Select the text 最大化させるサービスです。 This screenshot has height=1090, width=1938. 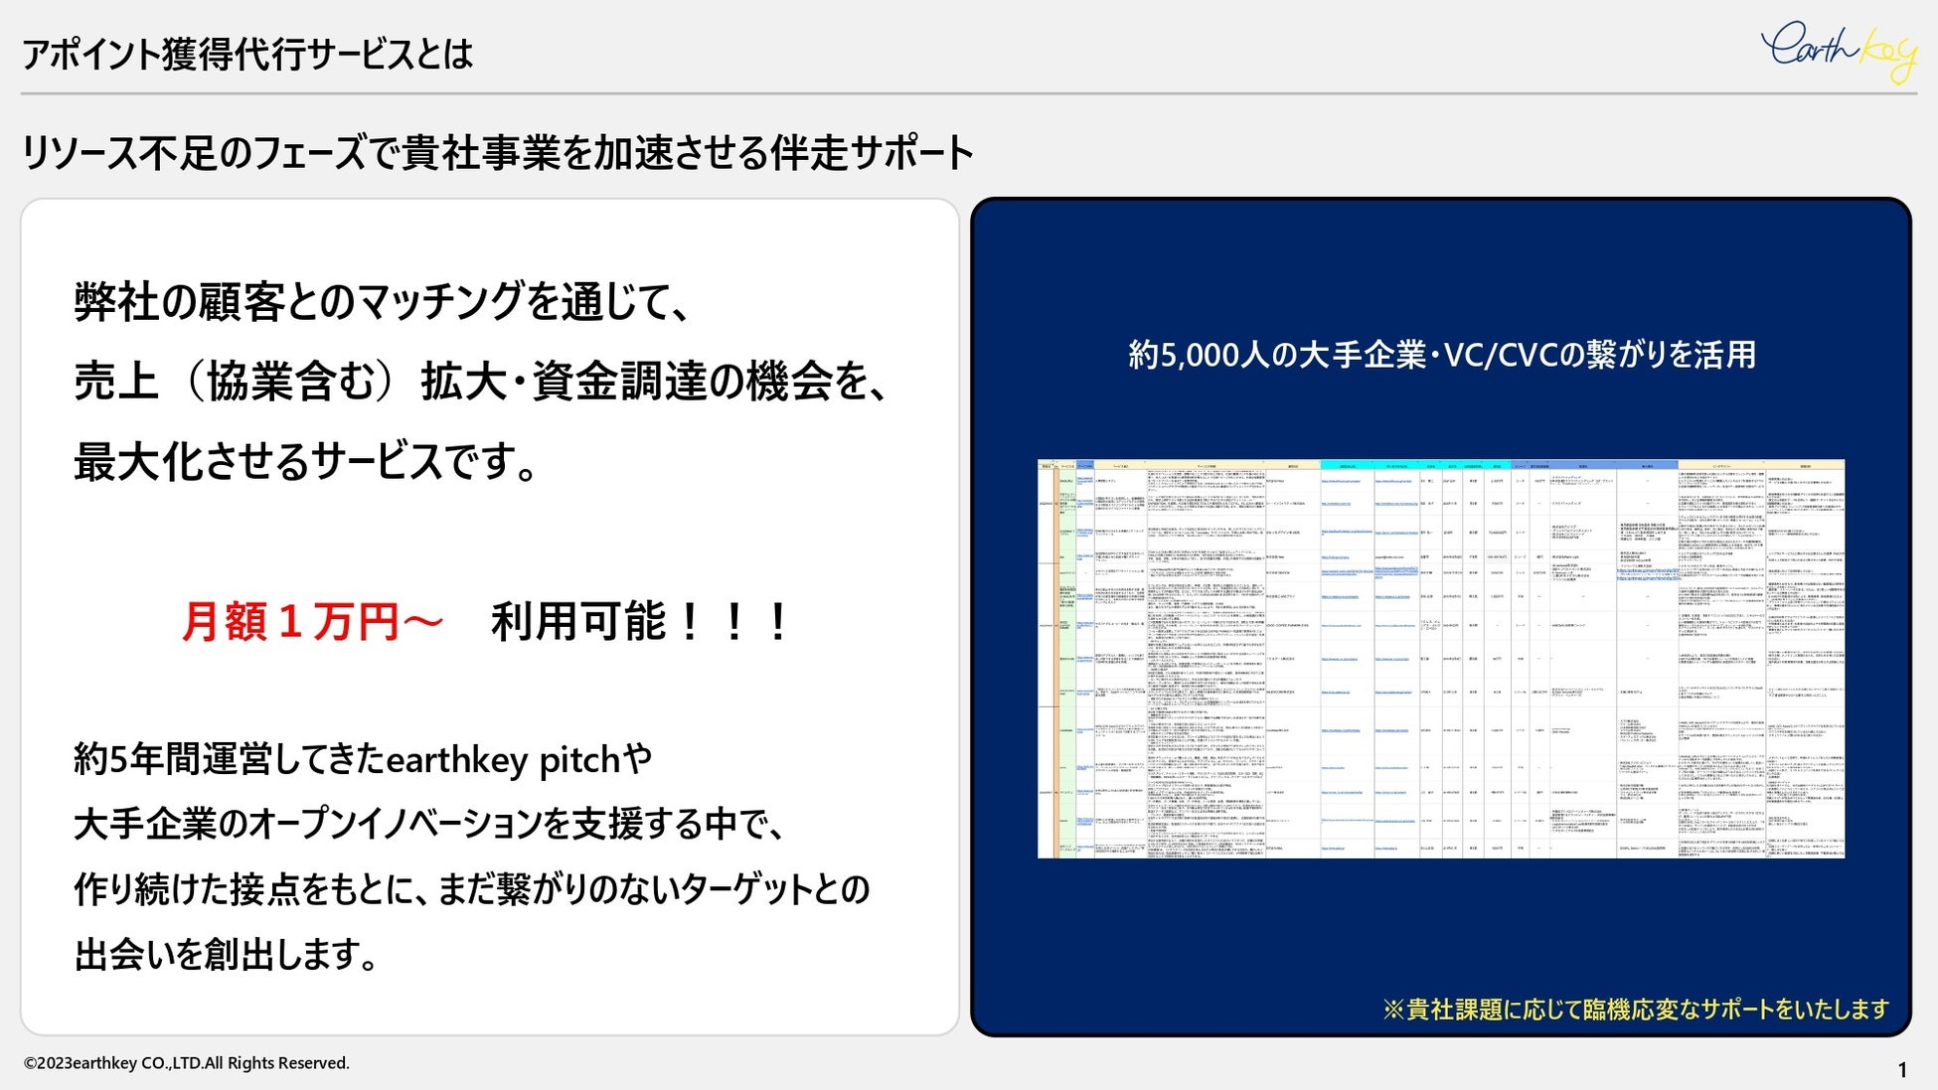(x=306, y=462)
